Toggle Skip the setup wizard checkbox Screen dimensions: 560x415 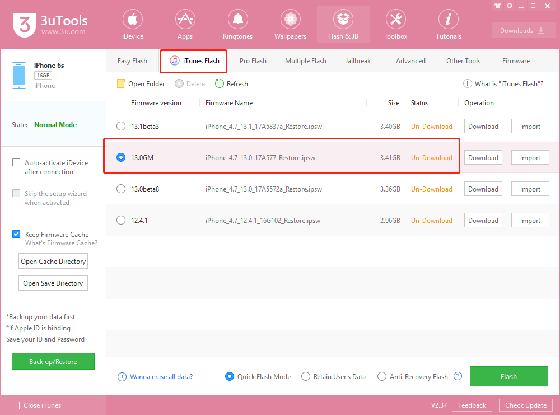16,193
